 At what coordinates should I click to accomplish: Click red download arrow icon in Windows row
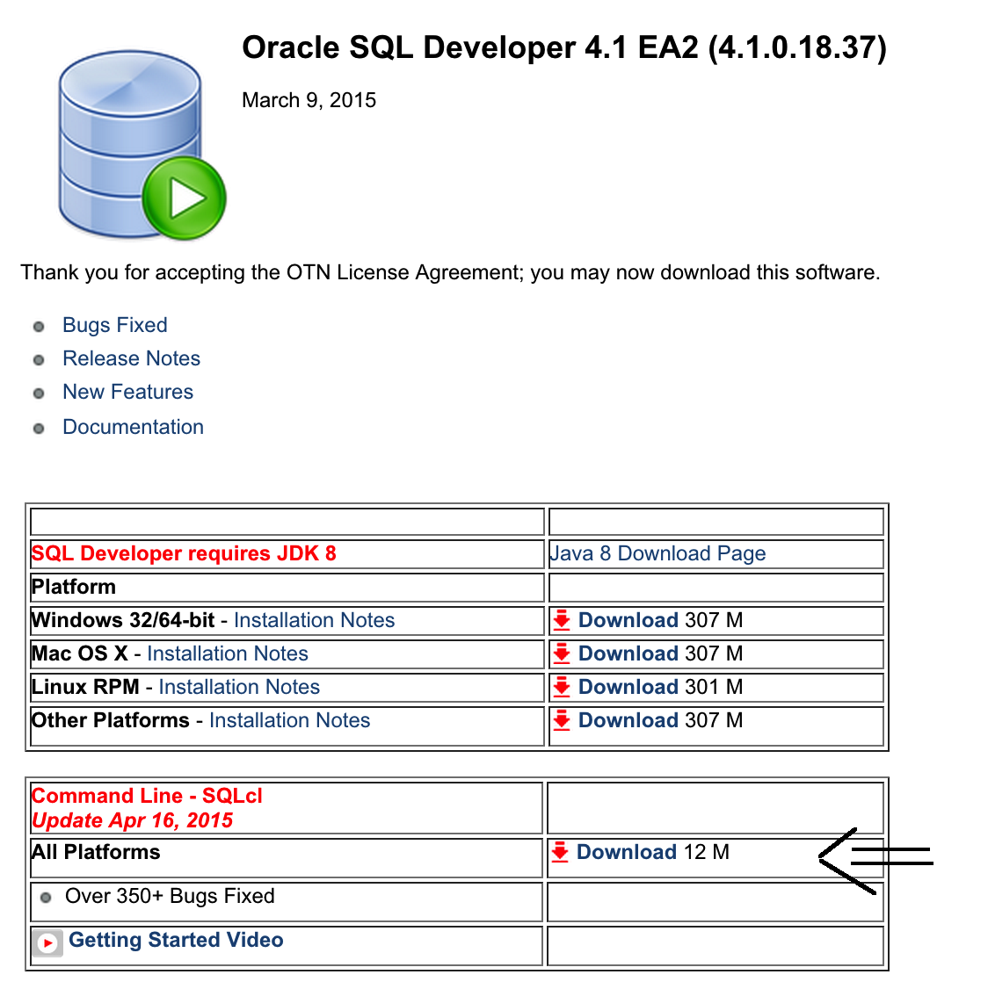(561, 621)
